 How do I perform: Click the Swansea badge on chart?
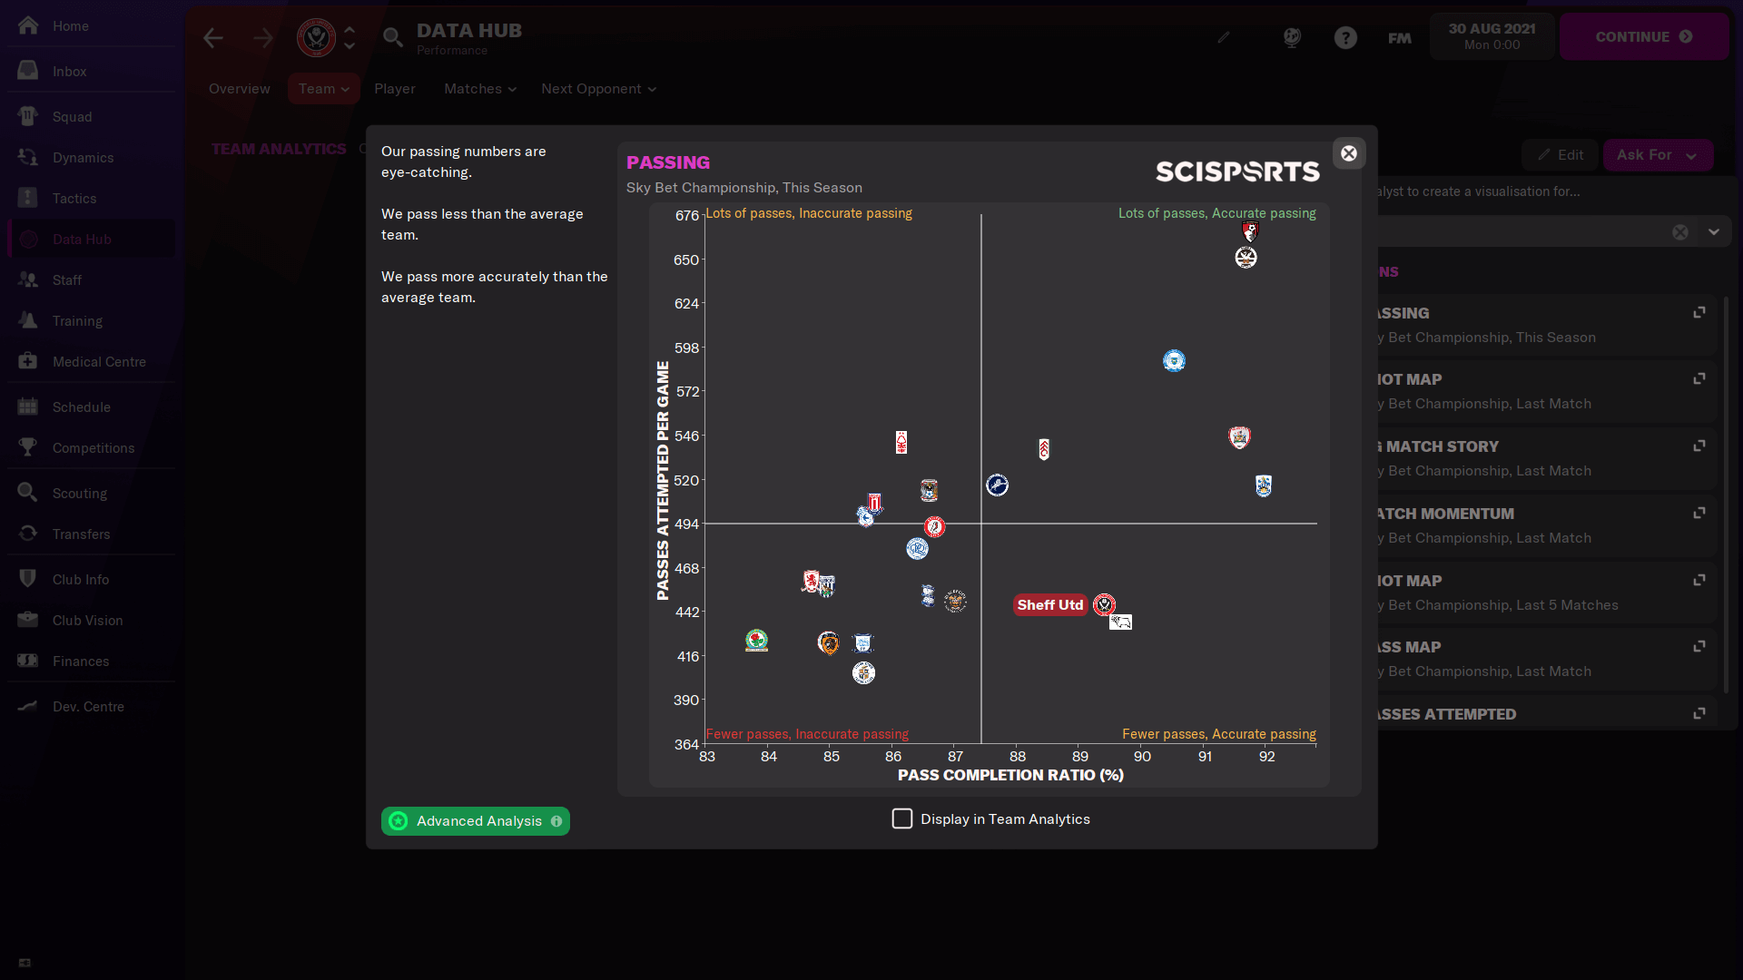[1246, 258]
